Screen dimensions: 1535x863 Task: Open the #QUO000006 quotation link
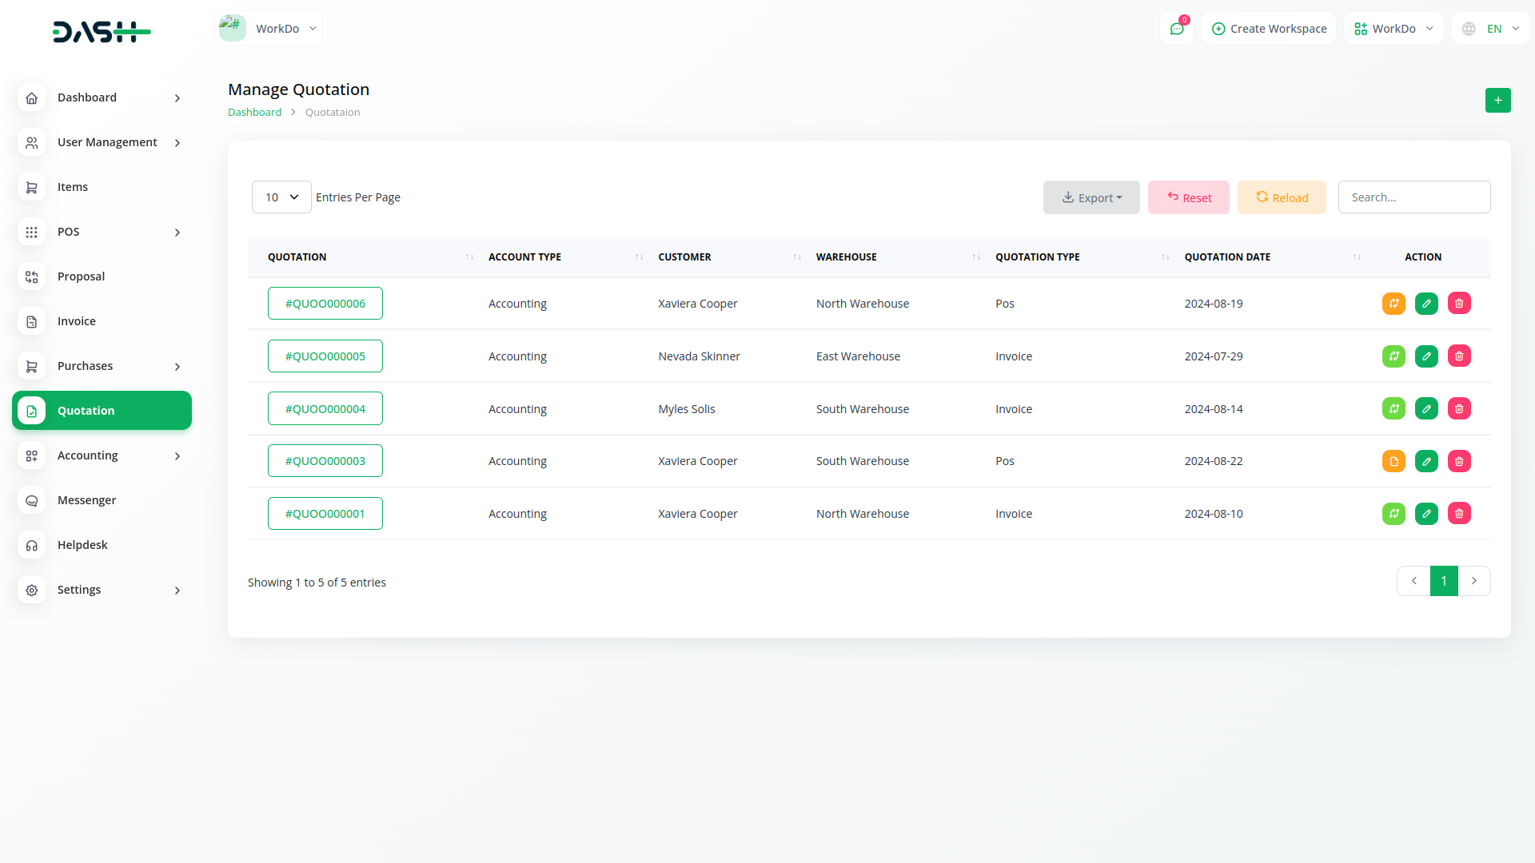(x=325, y=304)
